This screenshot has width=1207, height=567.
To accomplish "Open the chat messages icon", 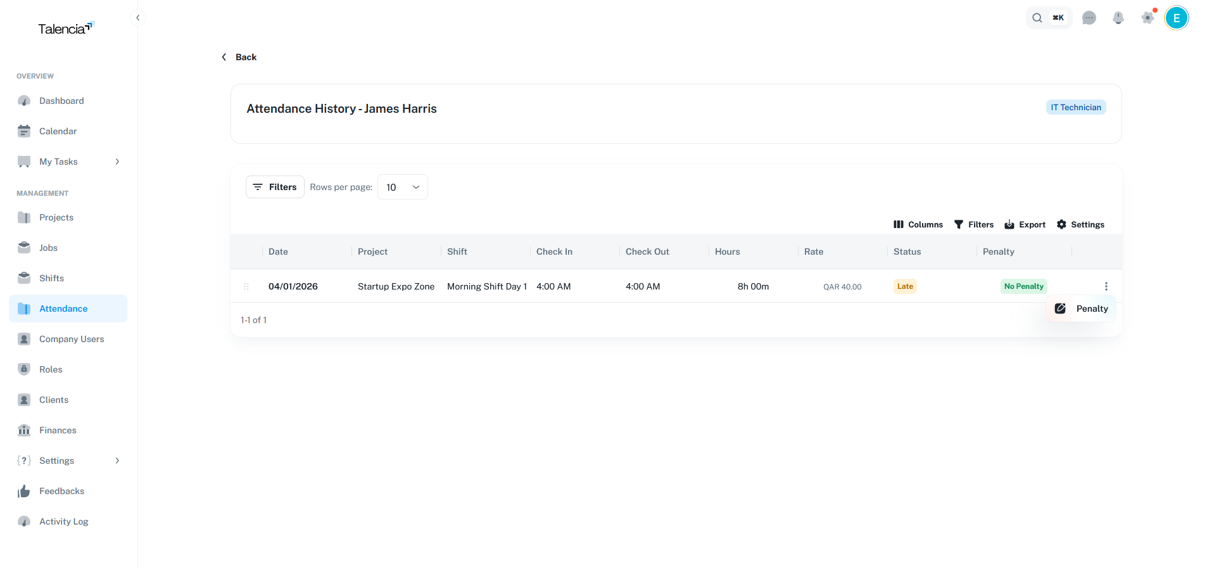I will point(1089,18).
